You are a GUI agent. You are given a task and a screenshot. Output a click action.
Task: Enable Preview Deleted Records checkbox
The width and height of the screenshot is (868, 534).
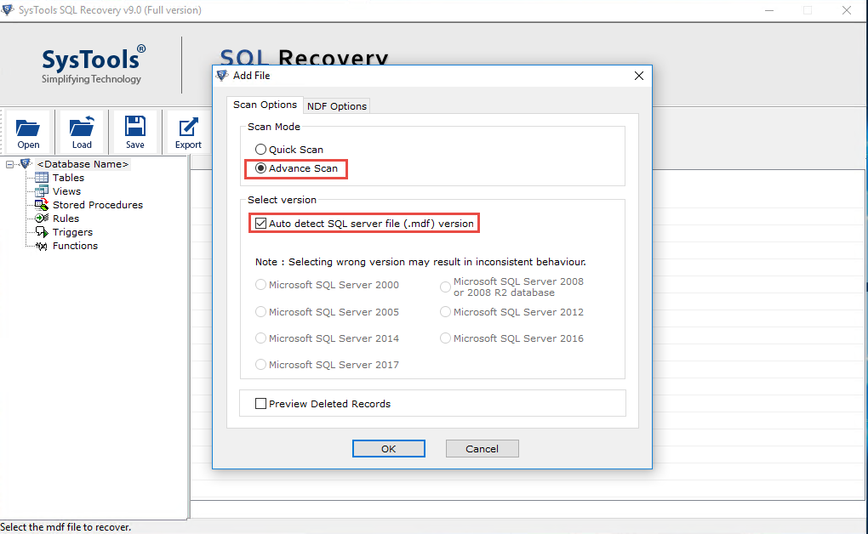pos(260,404)
